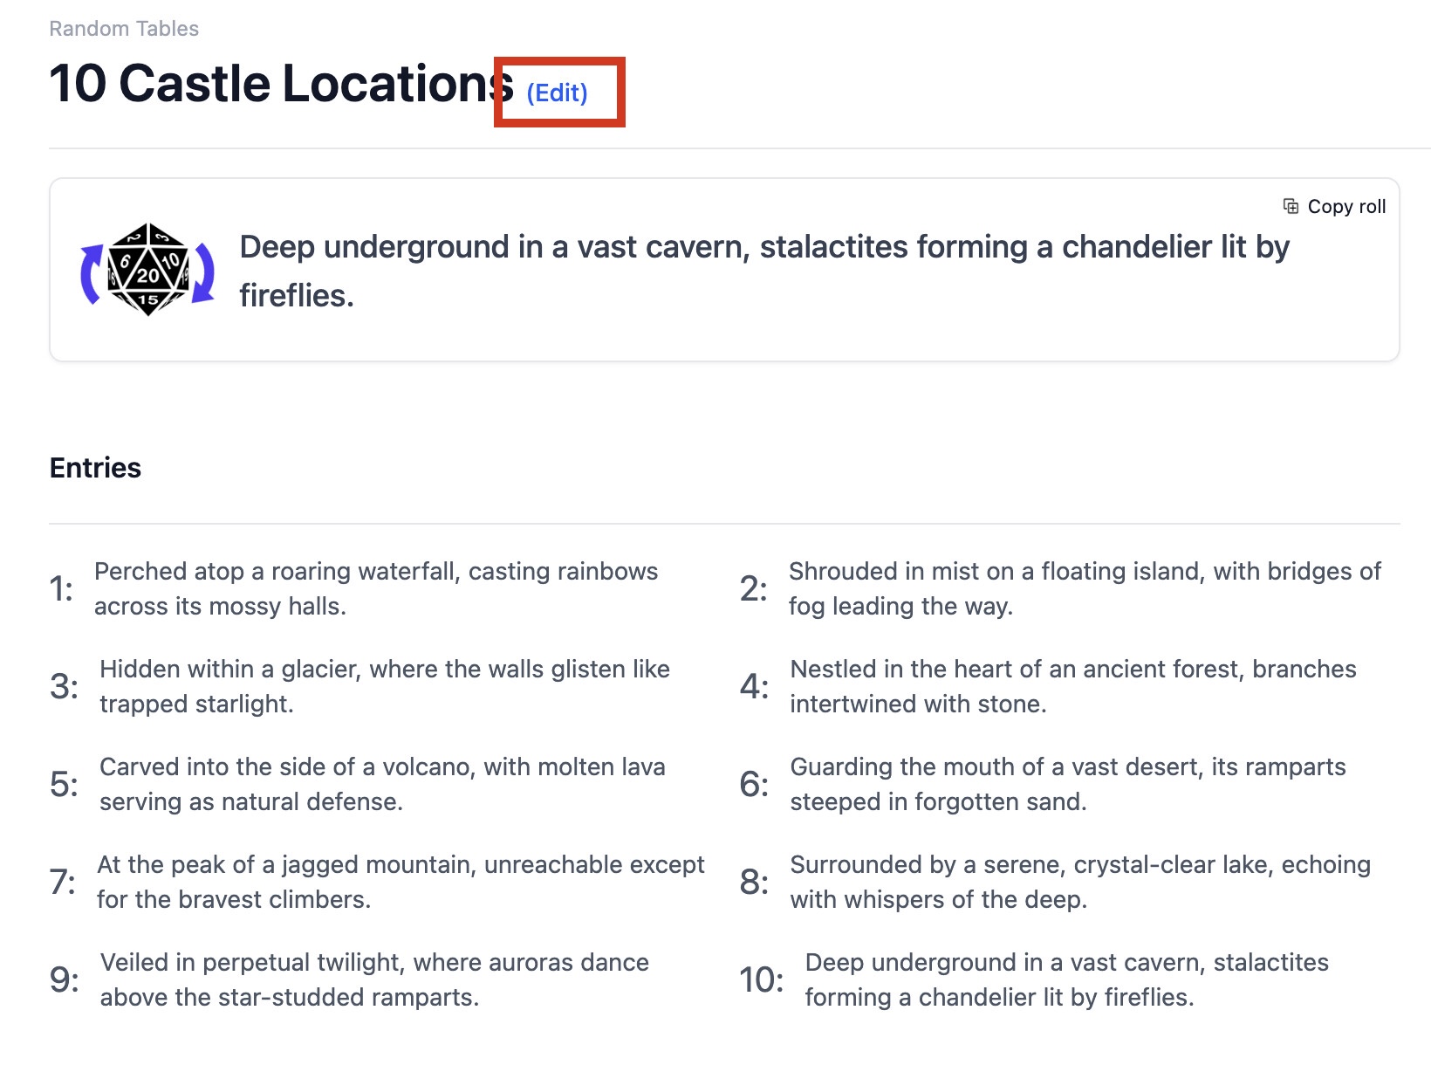
Task: Select entry 8 about the crystal-clear lake
Action: pyautogui.click(x=1079, y=882)
